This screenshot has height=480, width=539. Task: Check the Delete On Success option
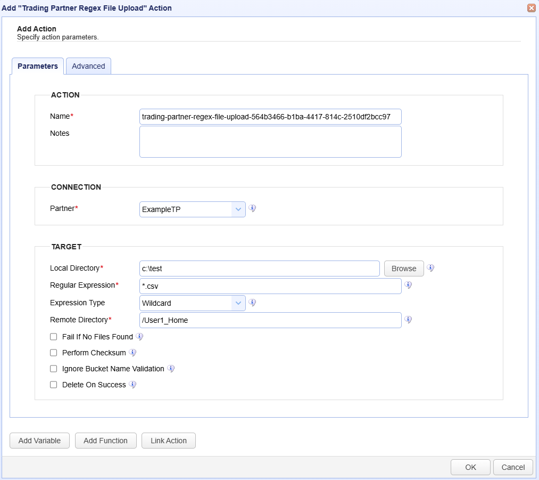[53, 385]
